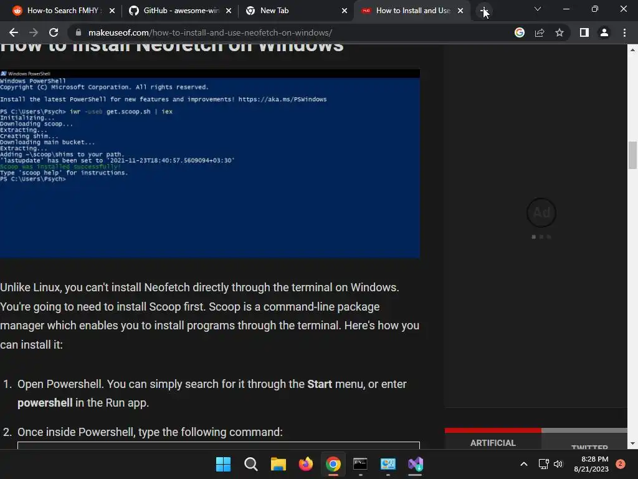Click the Ad placeholder in sidebar
The width and height of the screenshot is (638, 479).
click(541, 213)
